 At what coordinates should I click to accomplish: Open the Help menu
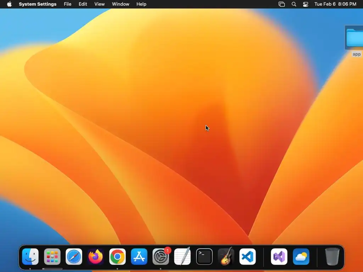(x=141, y=4)
